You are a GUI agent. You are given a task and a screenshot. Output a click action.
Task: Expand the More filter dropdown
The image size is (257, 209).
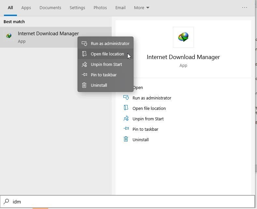(141, 7)
